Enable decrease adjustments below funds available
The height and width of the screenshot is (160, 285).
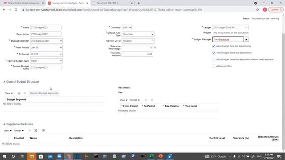(214, 60)
